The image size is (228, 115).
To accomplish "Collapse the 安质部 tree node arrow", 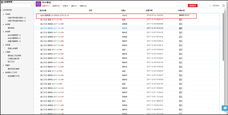I will [x=4, y=31].
